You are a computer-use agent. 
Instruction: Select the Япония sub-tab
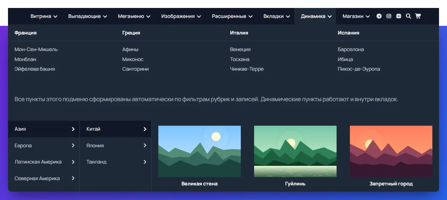[116, 145]
